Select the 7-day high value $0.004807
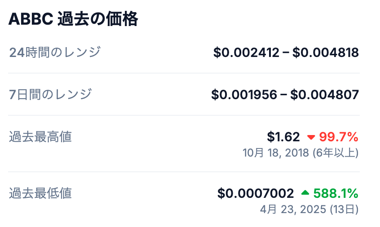Image resolution: width=380 pixels, height=227 pixels. (x=324, y=95)
